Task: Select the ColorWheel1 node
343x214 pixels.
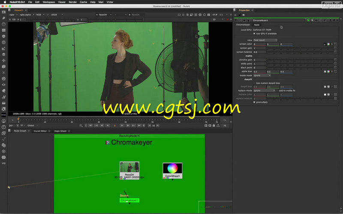Action: tap(172, 170)
